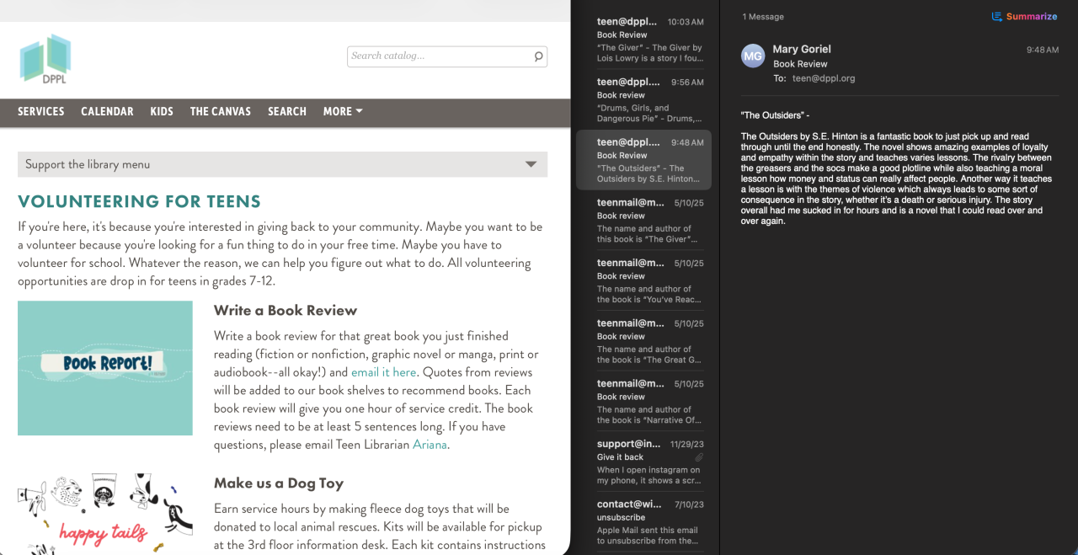Open the KIDS menu item
Viewport: 1078px width, 555px height.
click(162, 111)
